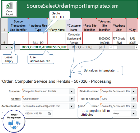The height and width of the screenshot is (133, 140).
Task: Select the Party Name column header
Action: [x=57, y=25]
